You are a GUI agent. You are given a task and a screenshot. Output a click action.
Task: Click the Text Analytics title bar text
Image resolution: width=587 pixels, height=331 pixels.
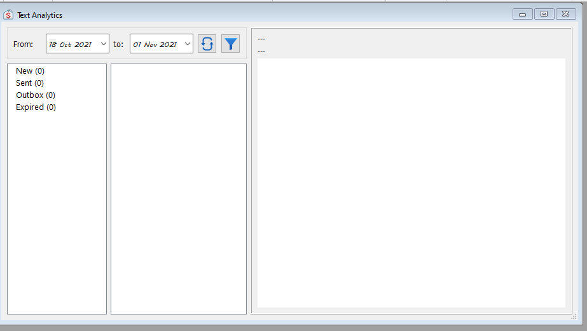[x=39, y=15]
